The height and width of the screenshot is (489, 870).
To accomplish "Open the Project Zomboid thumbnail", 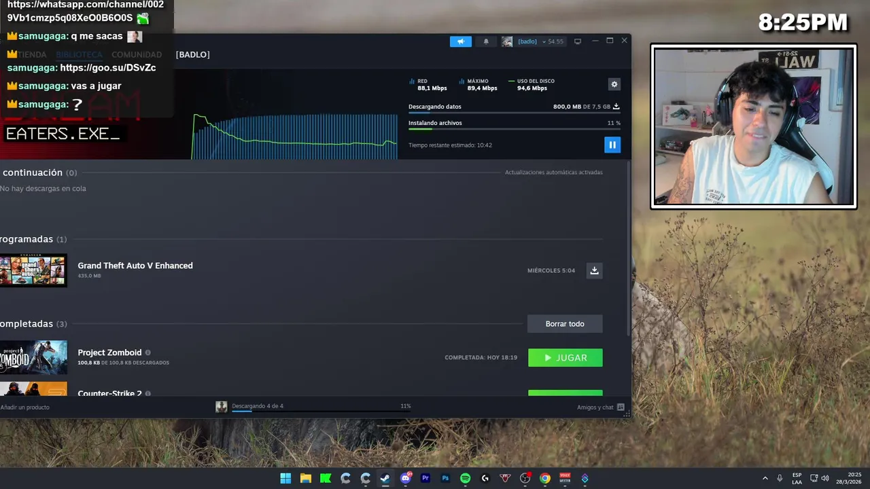I will point(33,357).
